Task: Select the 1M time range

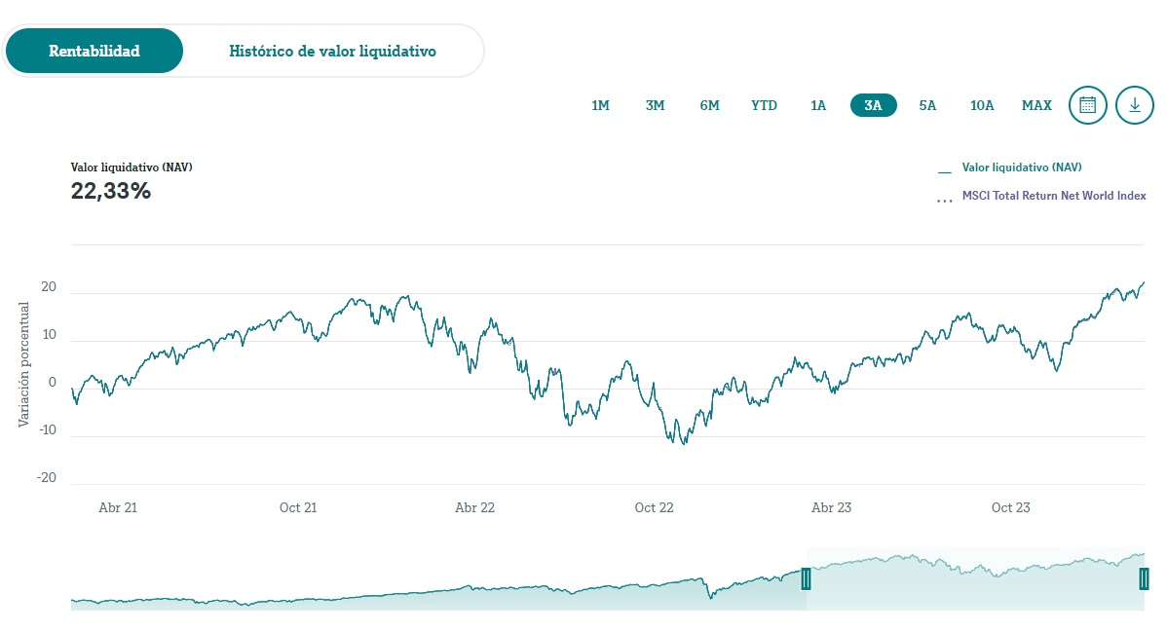Action: 600,105
